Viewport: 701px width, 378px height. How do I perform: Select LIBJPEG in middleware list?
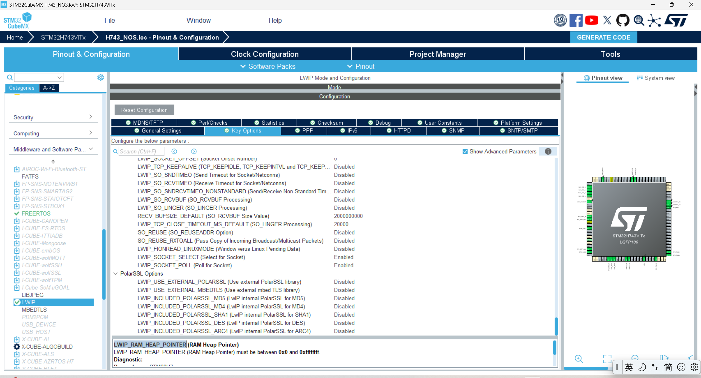coord(33,295)
